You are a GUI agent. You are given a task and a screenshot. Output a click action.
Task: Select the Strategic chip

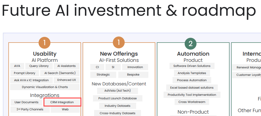point(103,75)
